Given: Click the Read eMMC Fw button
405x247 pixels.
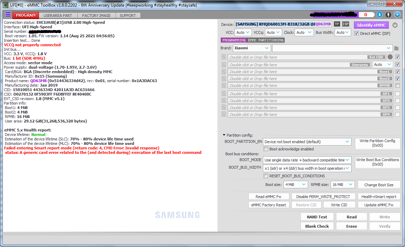Looking at the screenshot, I should (x=269, y=197).
